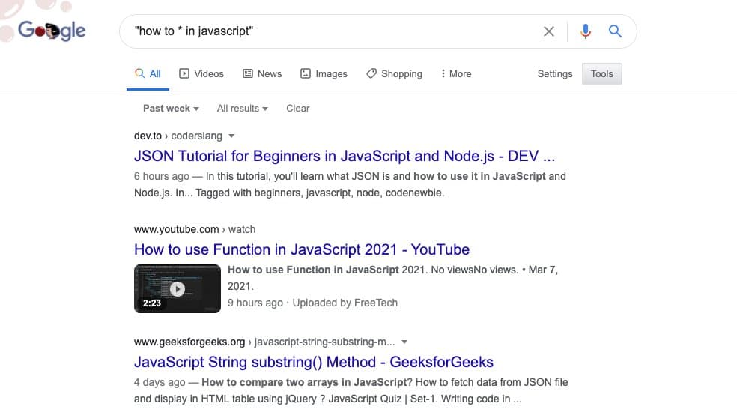Clear the applied search filters
Viewport: 737px width, 415px height.
coord(297,108)
